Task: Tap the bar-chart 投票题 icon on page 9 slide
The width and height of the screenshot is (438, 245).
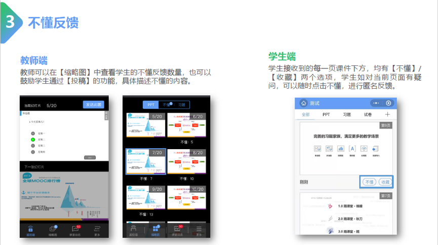Action: click(x=341, y=149)
